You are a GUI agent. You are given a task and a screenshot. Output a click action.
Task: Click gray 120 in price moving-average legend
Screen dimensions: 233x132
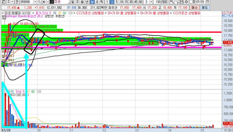click(x=71, y=13)
